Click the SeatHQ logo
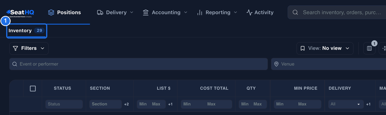The height and width of the screenshot is (115, 386). [20, 13]
